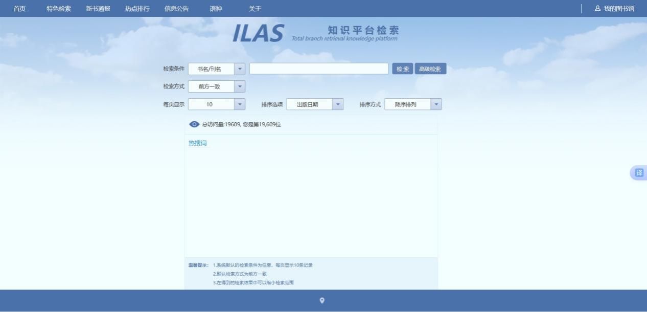Expand the 排序选项 出版日期 dropdown arrow
This screenshot has height=312, width=647.
pos(338,104)
